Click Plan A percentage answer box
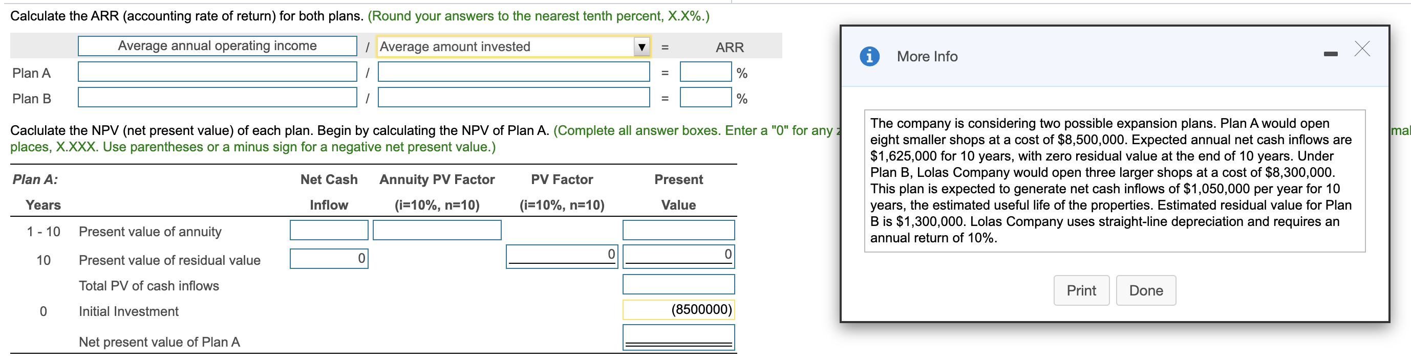 [705, 72]
